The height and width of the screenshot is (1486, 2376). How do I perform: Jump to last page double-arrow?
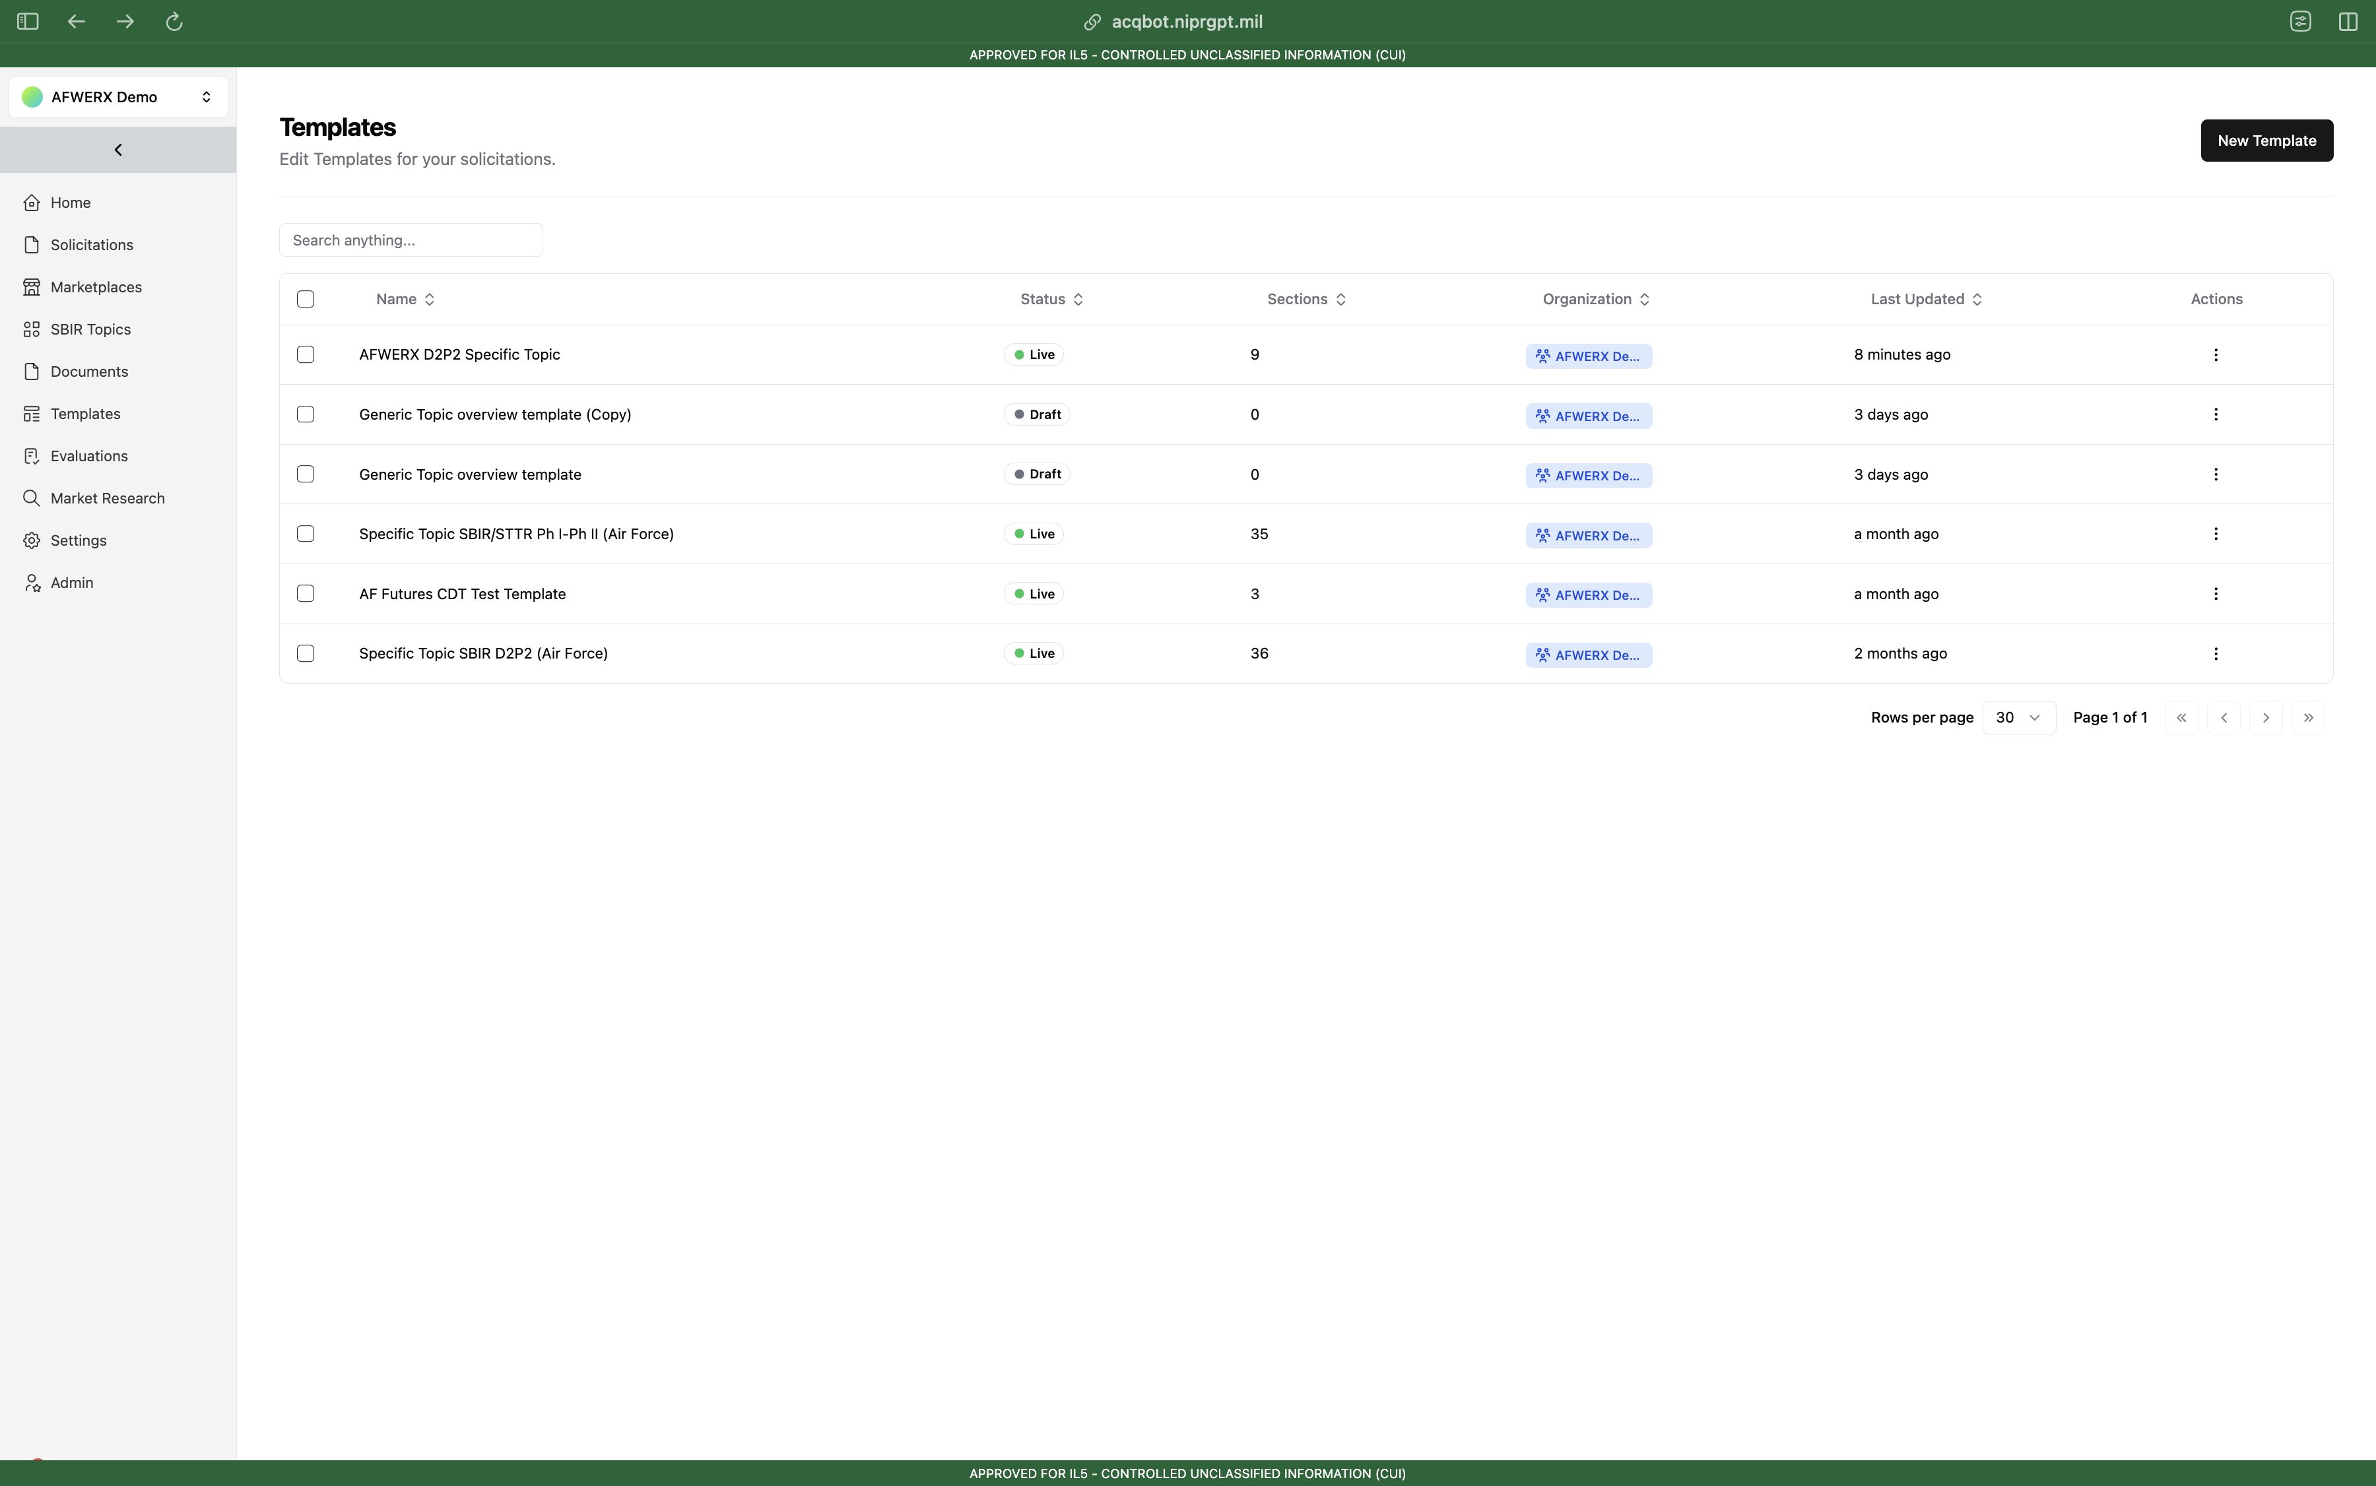point(2308,717)
